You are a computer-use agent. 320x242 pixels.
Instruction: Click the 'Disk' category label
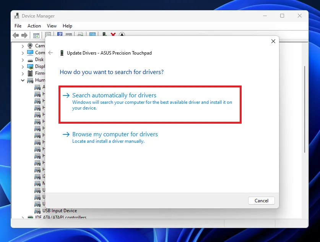(x=39, y=60)
